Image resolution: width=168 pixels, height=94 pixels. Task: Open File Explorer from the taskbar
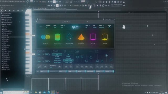click(36, 92)
